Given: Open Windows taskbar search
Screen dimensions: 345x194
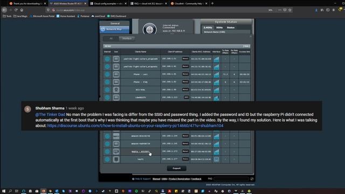Looking at the screenshot, I should [x=10, y=191].
